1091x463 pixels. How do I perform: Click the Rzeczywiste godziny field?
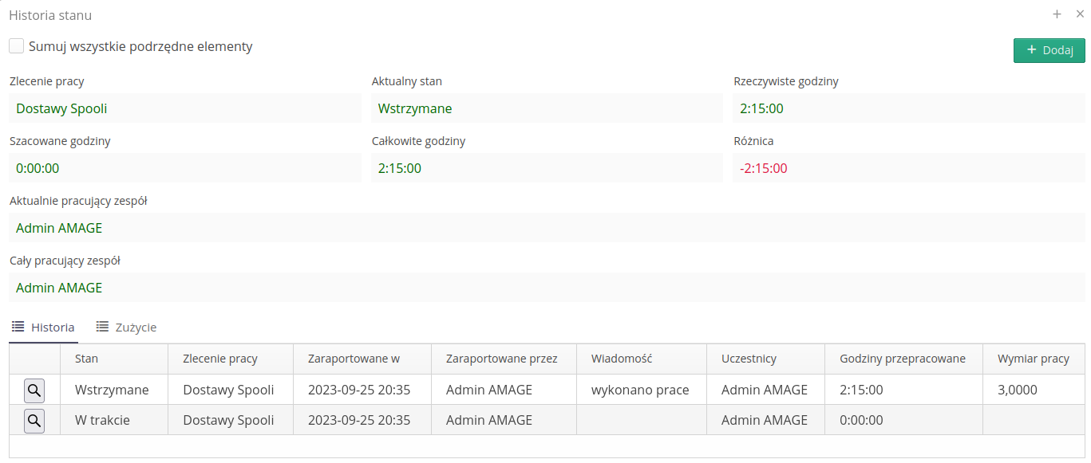[908, 108]
